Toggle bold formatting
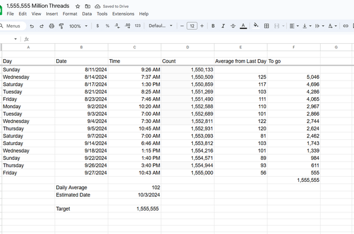This screenshot has height=234, width=354. (x=213, y=26)
